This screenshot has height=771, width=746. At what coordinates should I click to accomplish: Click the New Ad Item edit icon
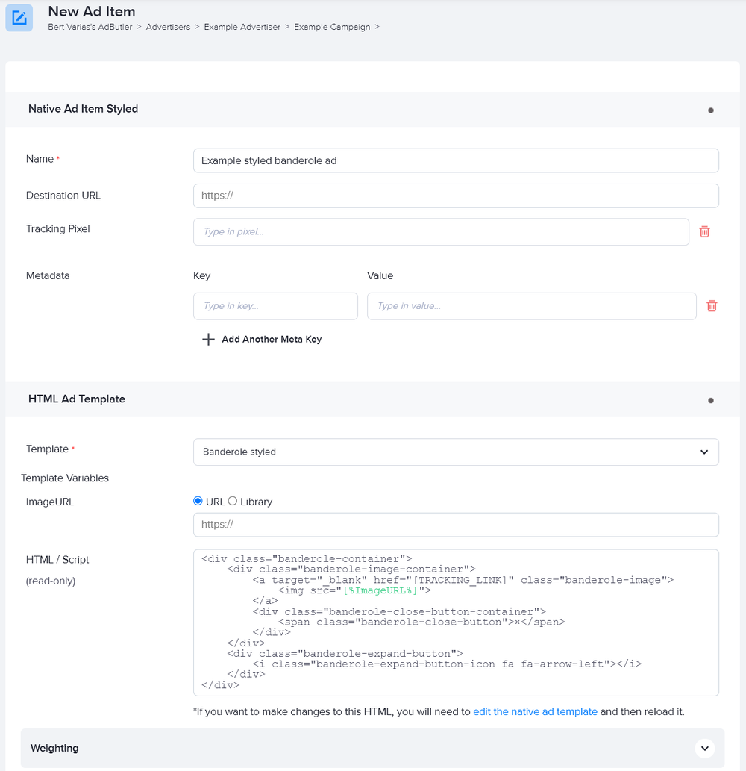[19, 18]
